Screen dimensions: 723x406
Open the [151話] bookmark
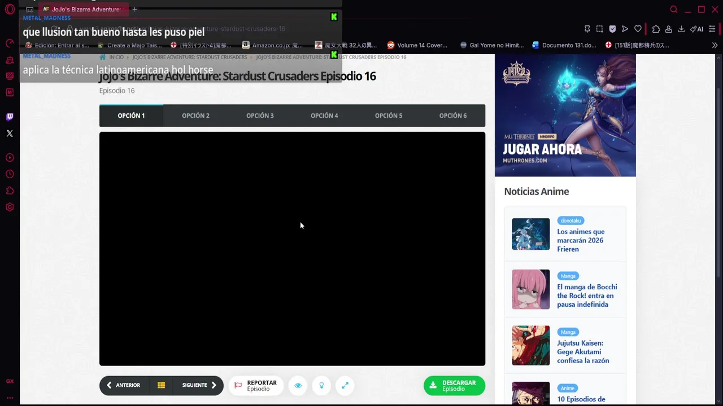637,45
